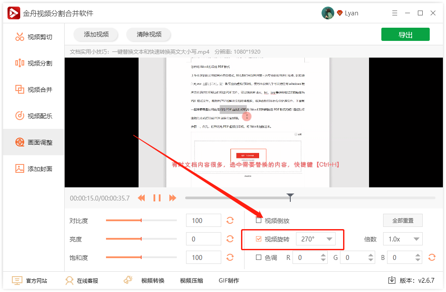The height and width of the screenshot is (292, 446).
Task: Select 视频配乐 from sidebar
Action: (x=34, y=116)
